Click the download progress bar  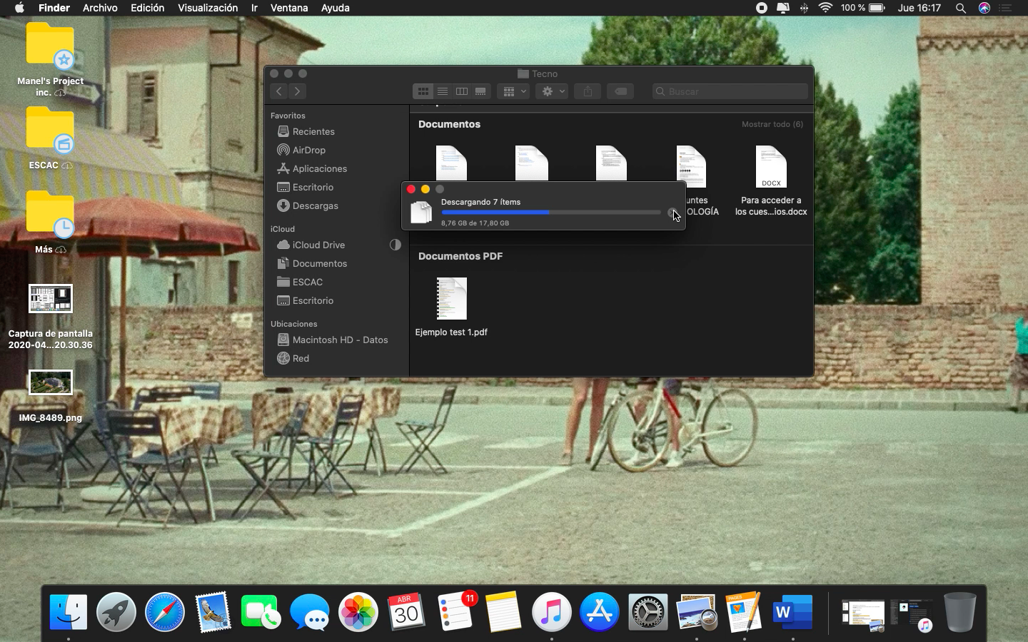550,213
